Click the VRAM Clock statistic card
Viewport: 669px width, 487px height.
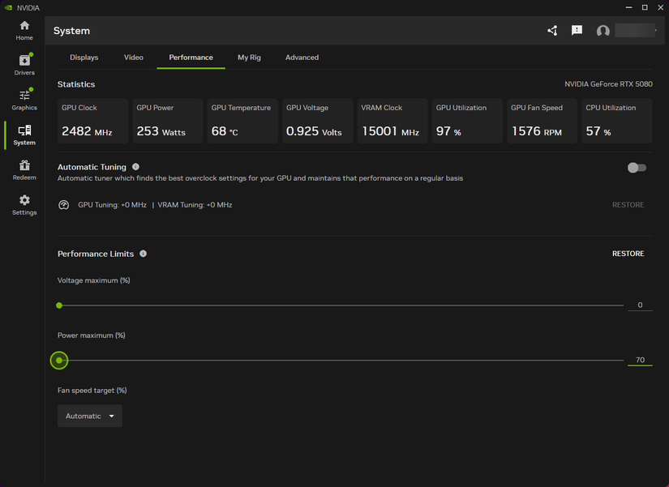tap(392, 121)
